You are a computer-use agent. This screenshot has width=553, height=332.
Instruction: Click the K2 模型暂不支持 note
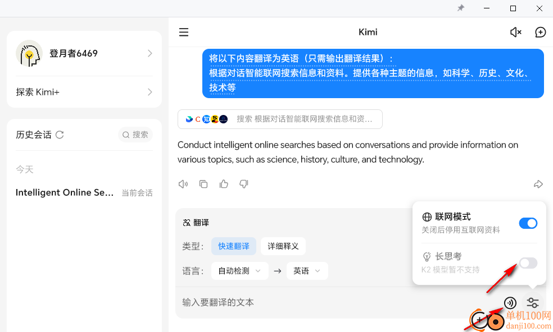(x=450, y=270)
